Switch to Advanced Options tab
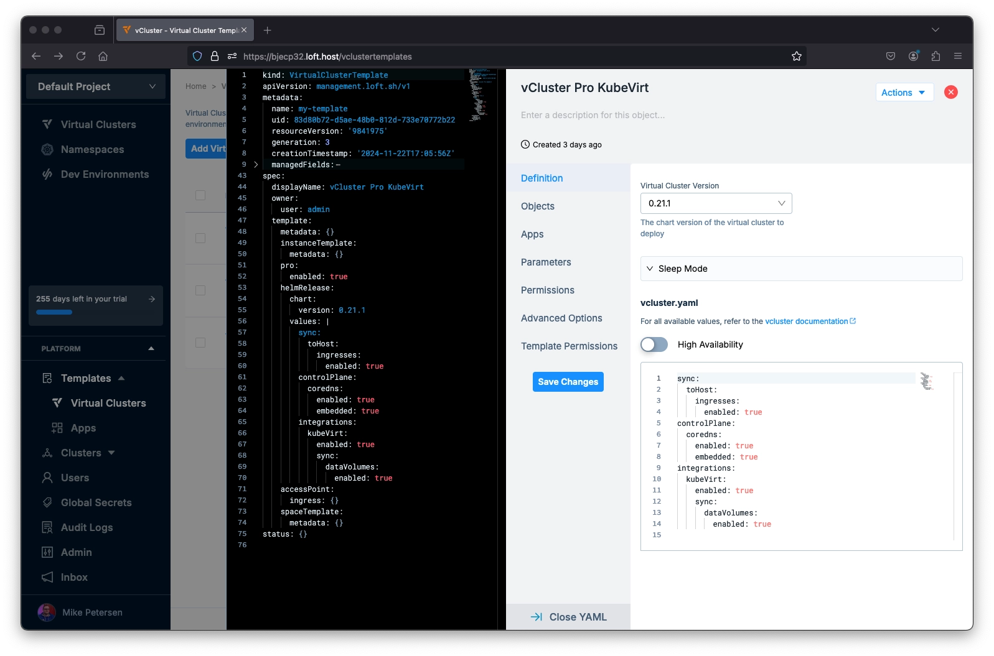Viewport: 994px width, 656px height. click(568, 318)
